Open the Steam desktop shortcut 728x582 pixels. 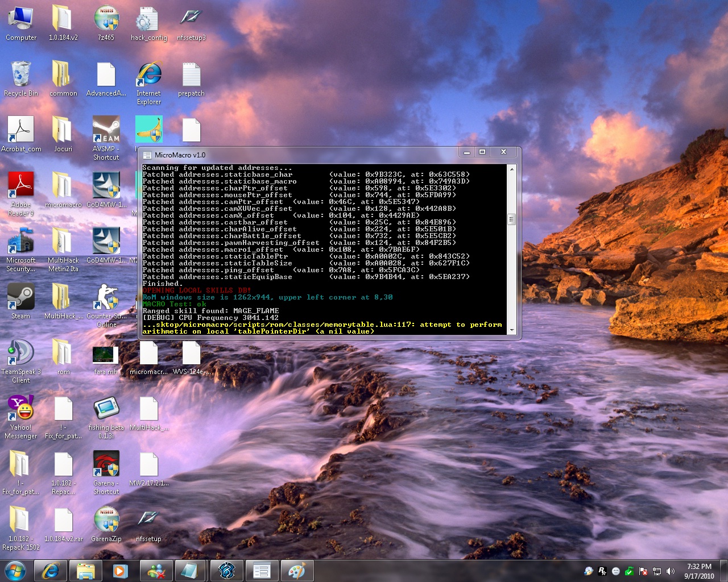tap(20, 297)
